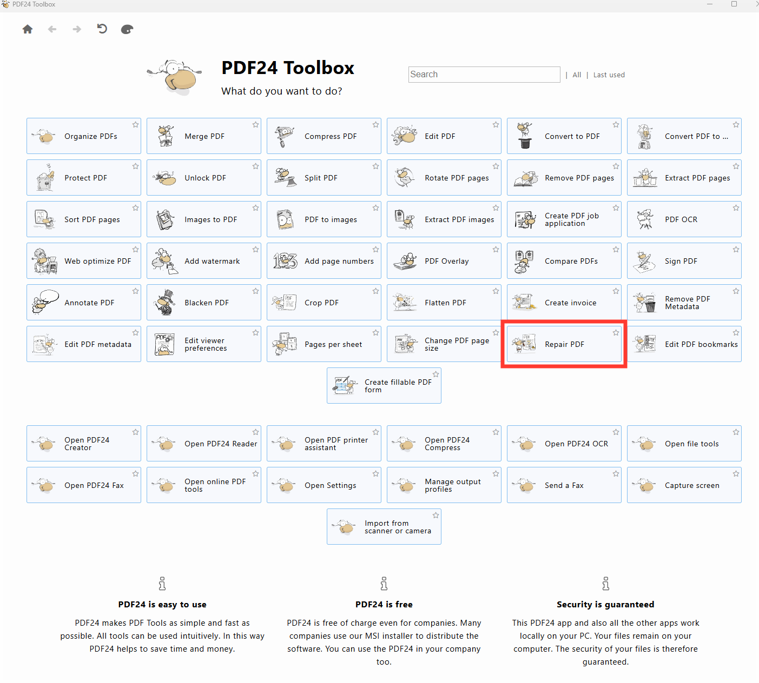The height and width of the screenshot is (683, 759).
Task: Click the Blacken PDF tool icon
Action: [165, 303]
